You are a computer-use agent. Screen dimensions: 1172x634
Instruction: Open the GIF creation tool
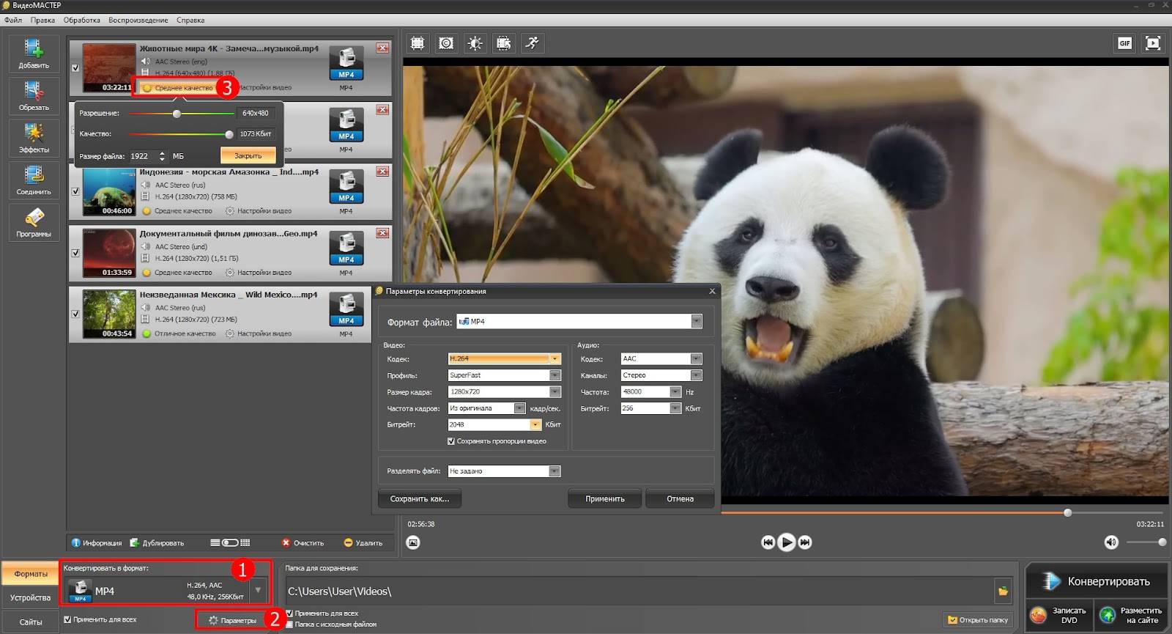click(1124, 43)
